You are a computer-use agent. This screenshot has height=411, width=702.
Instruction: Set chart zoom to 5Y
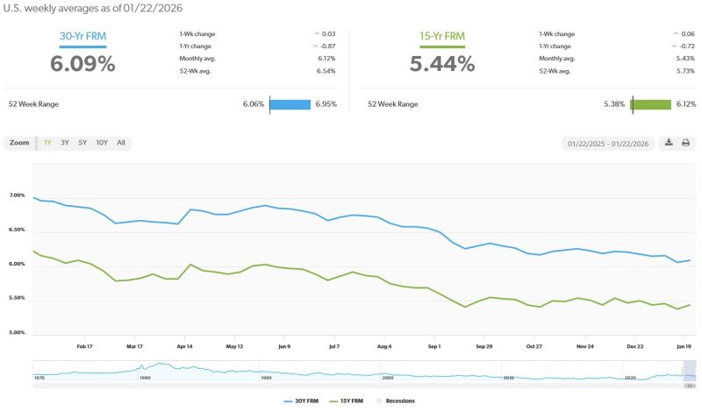(82, 143)
